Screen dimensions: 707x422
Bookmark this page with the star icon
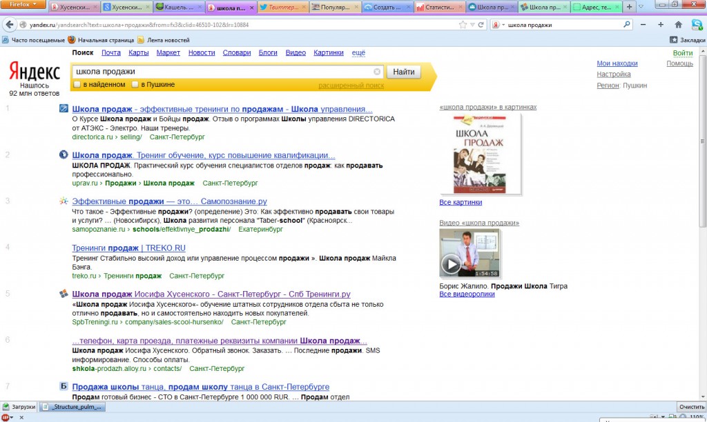(463, 25)
